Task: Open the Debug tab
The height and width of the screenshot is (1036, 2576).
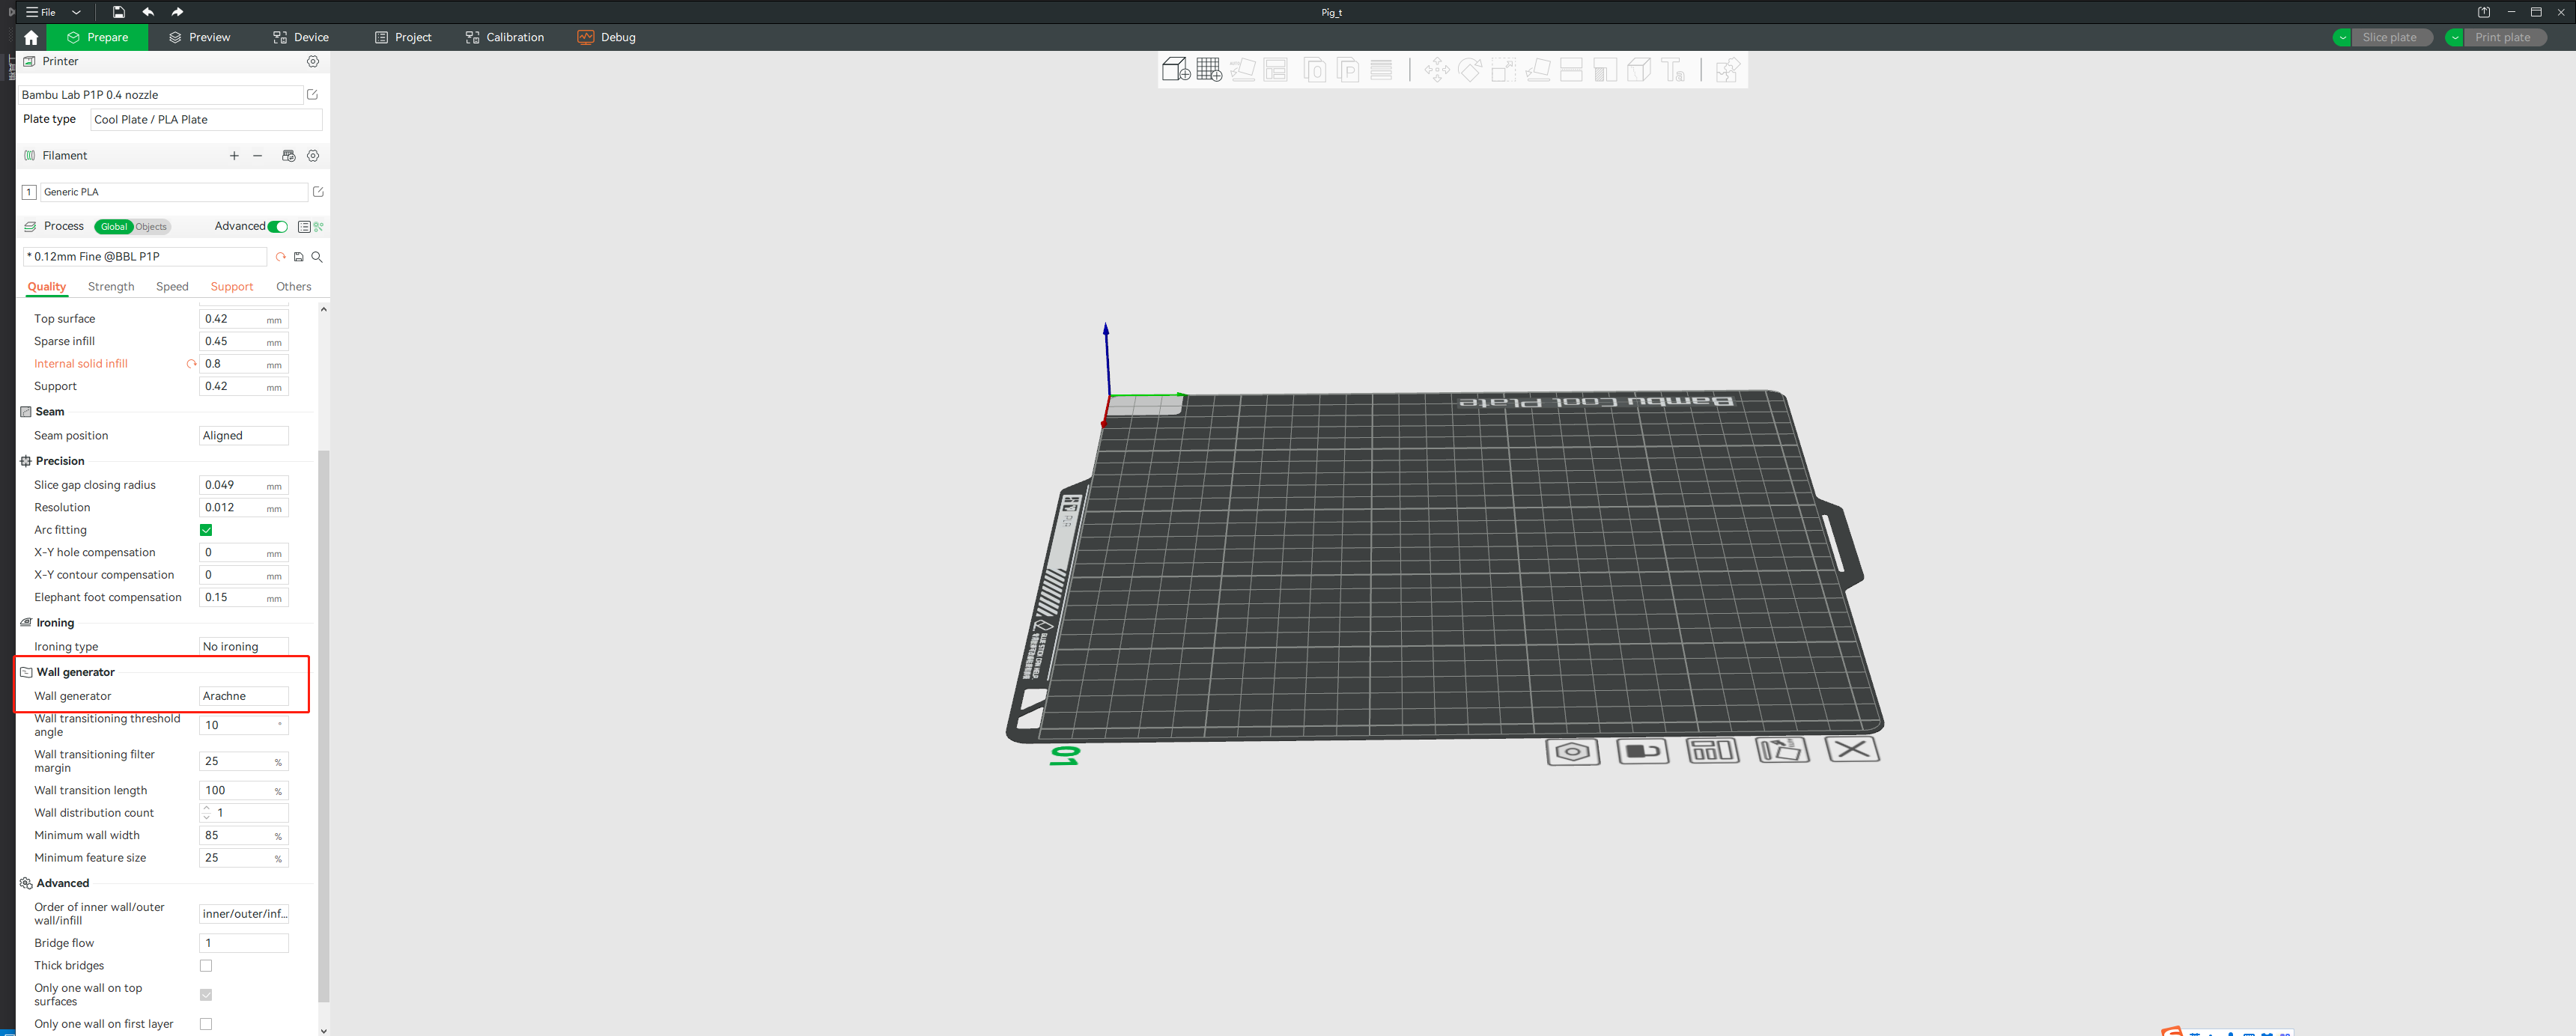Action: 607,37
